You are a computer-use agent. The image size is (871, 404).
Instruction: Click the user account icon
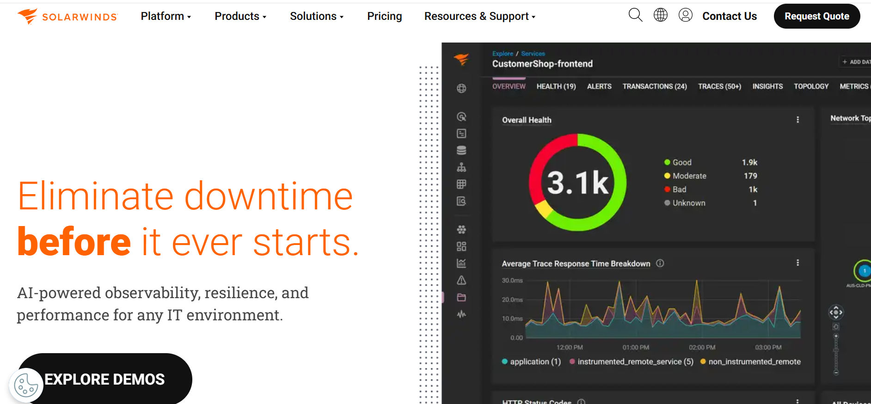pyautogui.click(x=685, y=15)
